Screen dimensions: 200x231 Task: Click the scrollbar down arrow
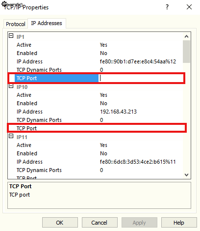(186, 175)
